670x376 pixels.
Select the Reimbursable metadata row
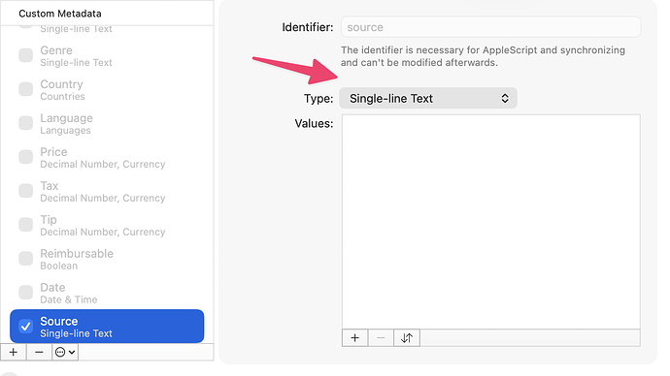pos(107,259)
